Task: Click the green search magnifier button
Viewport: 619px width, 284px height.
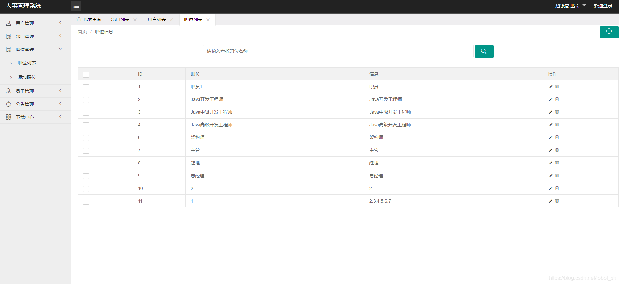Action: [x=484, y=51]
